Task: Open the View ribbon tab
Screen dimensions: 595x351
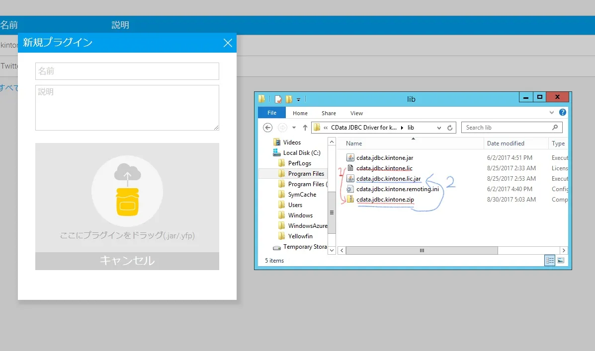Action: pyautogui.click(x=356, y=113)
